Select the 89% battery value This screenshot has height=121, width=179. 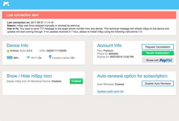(16, 58)
